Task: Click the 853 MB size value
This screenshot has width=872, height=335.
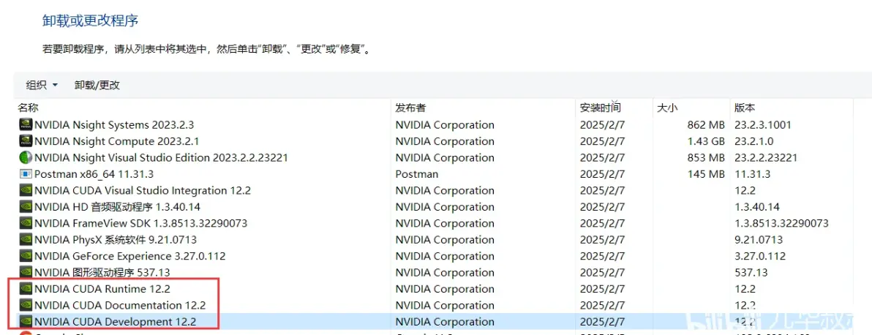Action: (x=706, y=157)
